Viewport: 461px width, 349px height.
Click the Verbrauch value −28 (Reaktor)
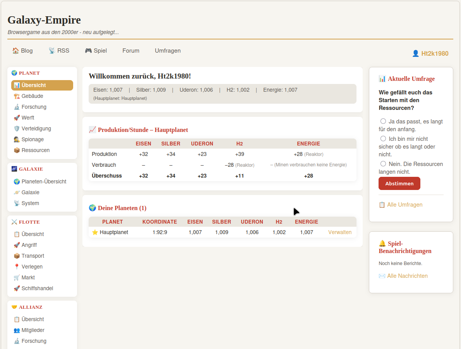pos(239,165)
